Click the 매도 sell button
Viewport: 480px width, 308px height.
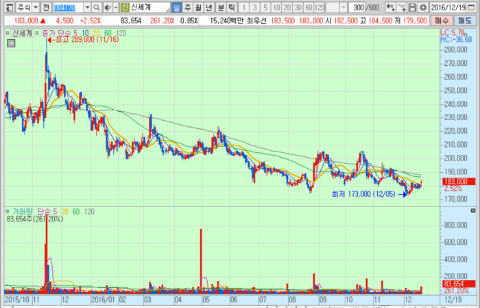click(x=465, y=21)
